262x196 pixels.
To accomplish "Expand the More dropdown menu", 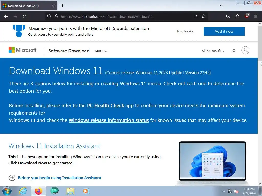I will pos(101,51).
